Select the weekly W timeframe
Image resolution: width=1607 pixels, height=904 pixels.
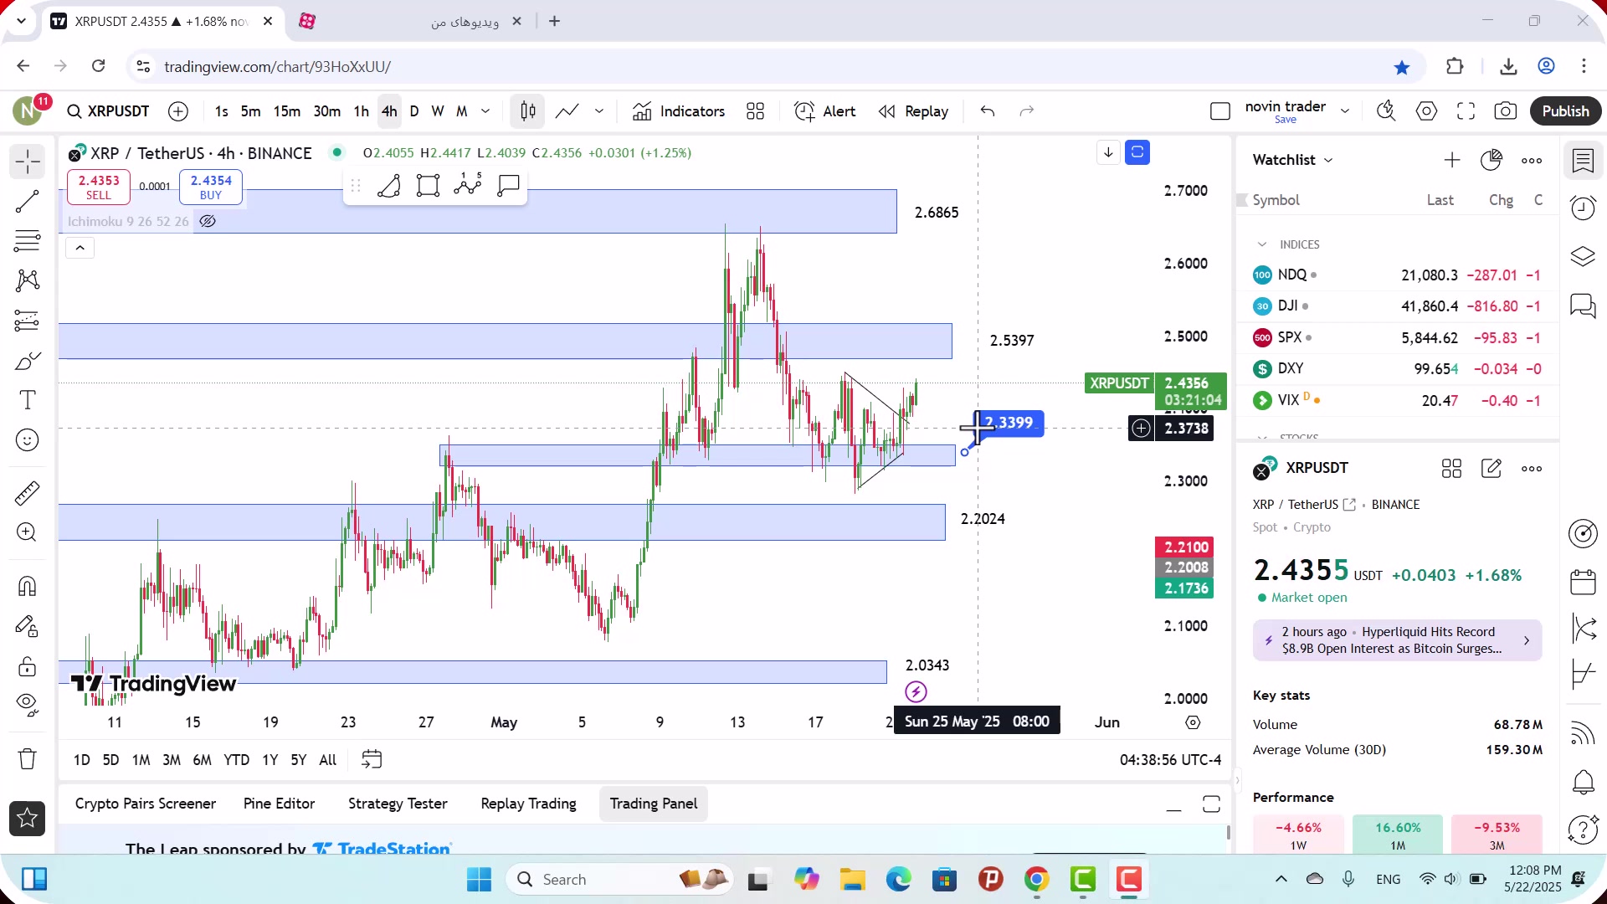point(438,111)
